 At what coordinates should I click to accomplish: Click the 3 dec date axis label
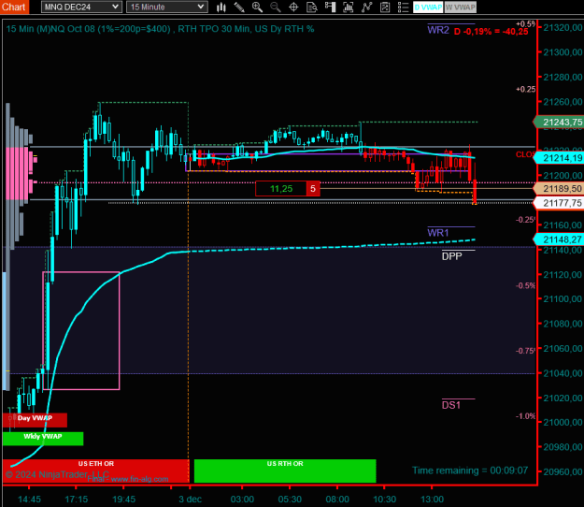pyautogui.click(x=190, y=500)
